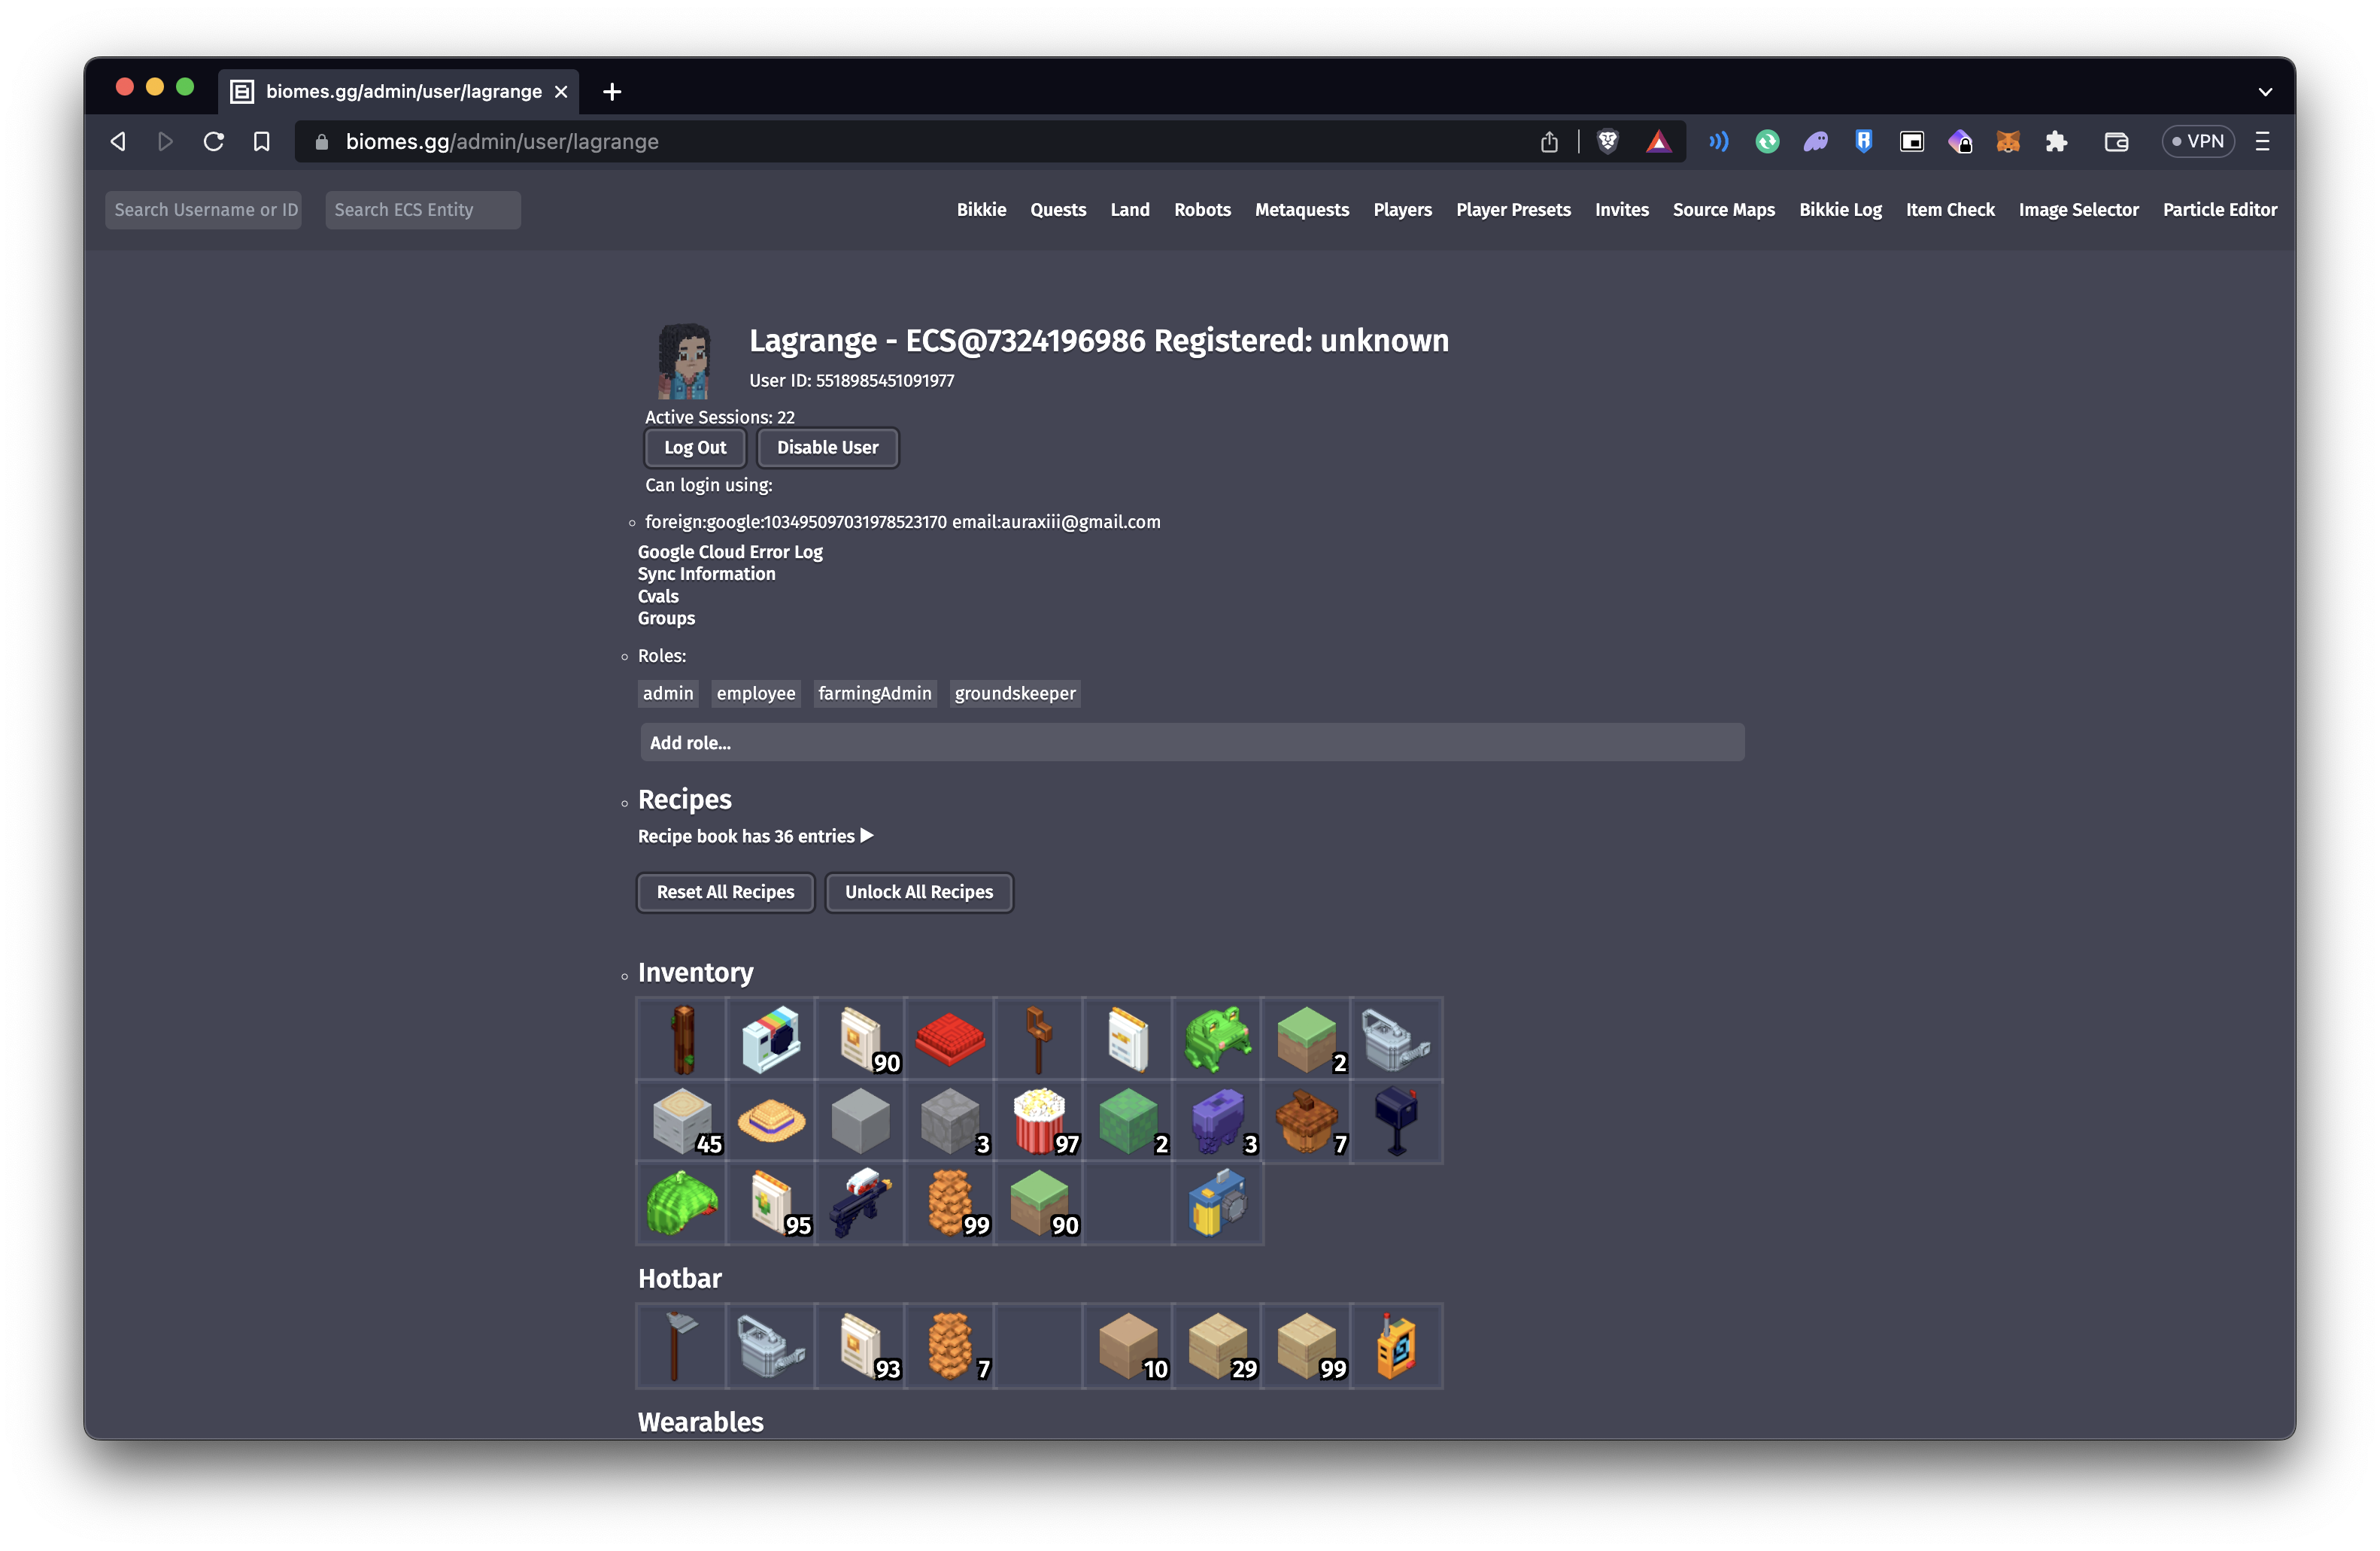
Task: Click the orange walkie-talkie hotbar item
Action: click(1396, 1346)
